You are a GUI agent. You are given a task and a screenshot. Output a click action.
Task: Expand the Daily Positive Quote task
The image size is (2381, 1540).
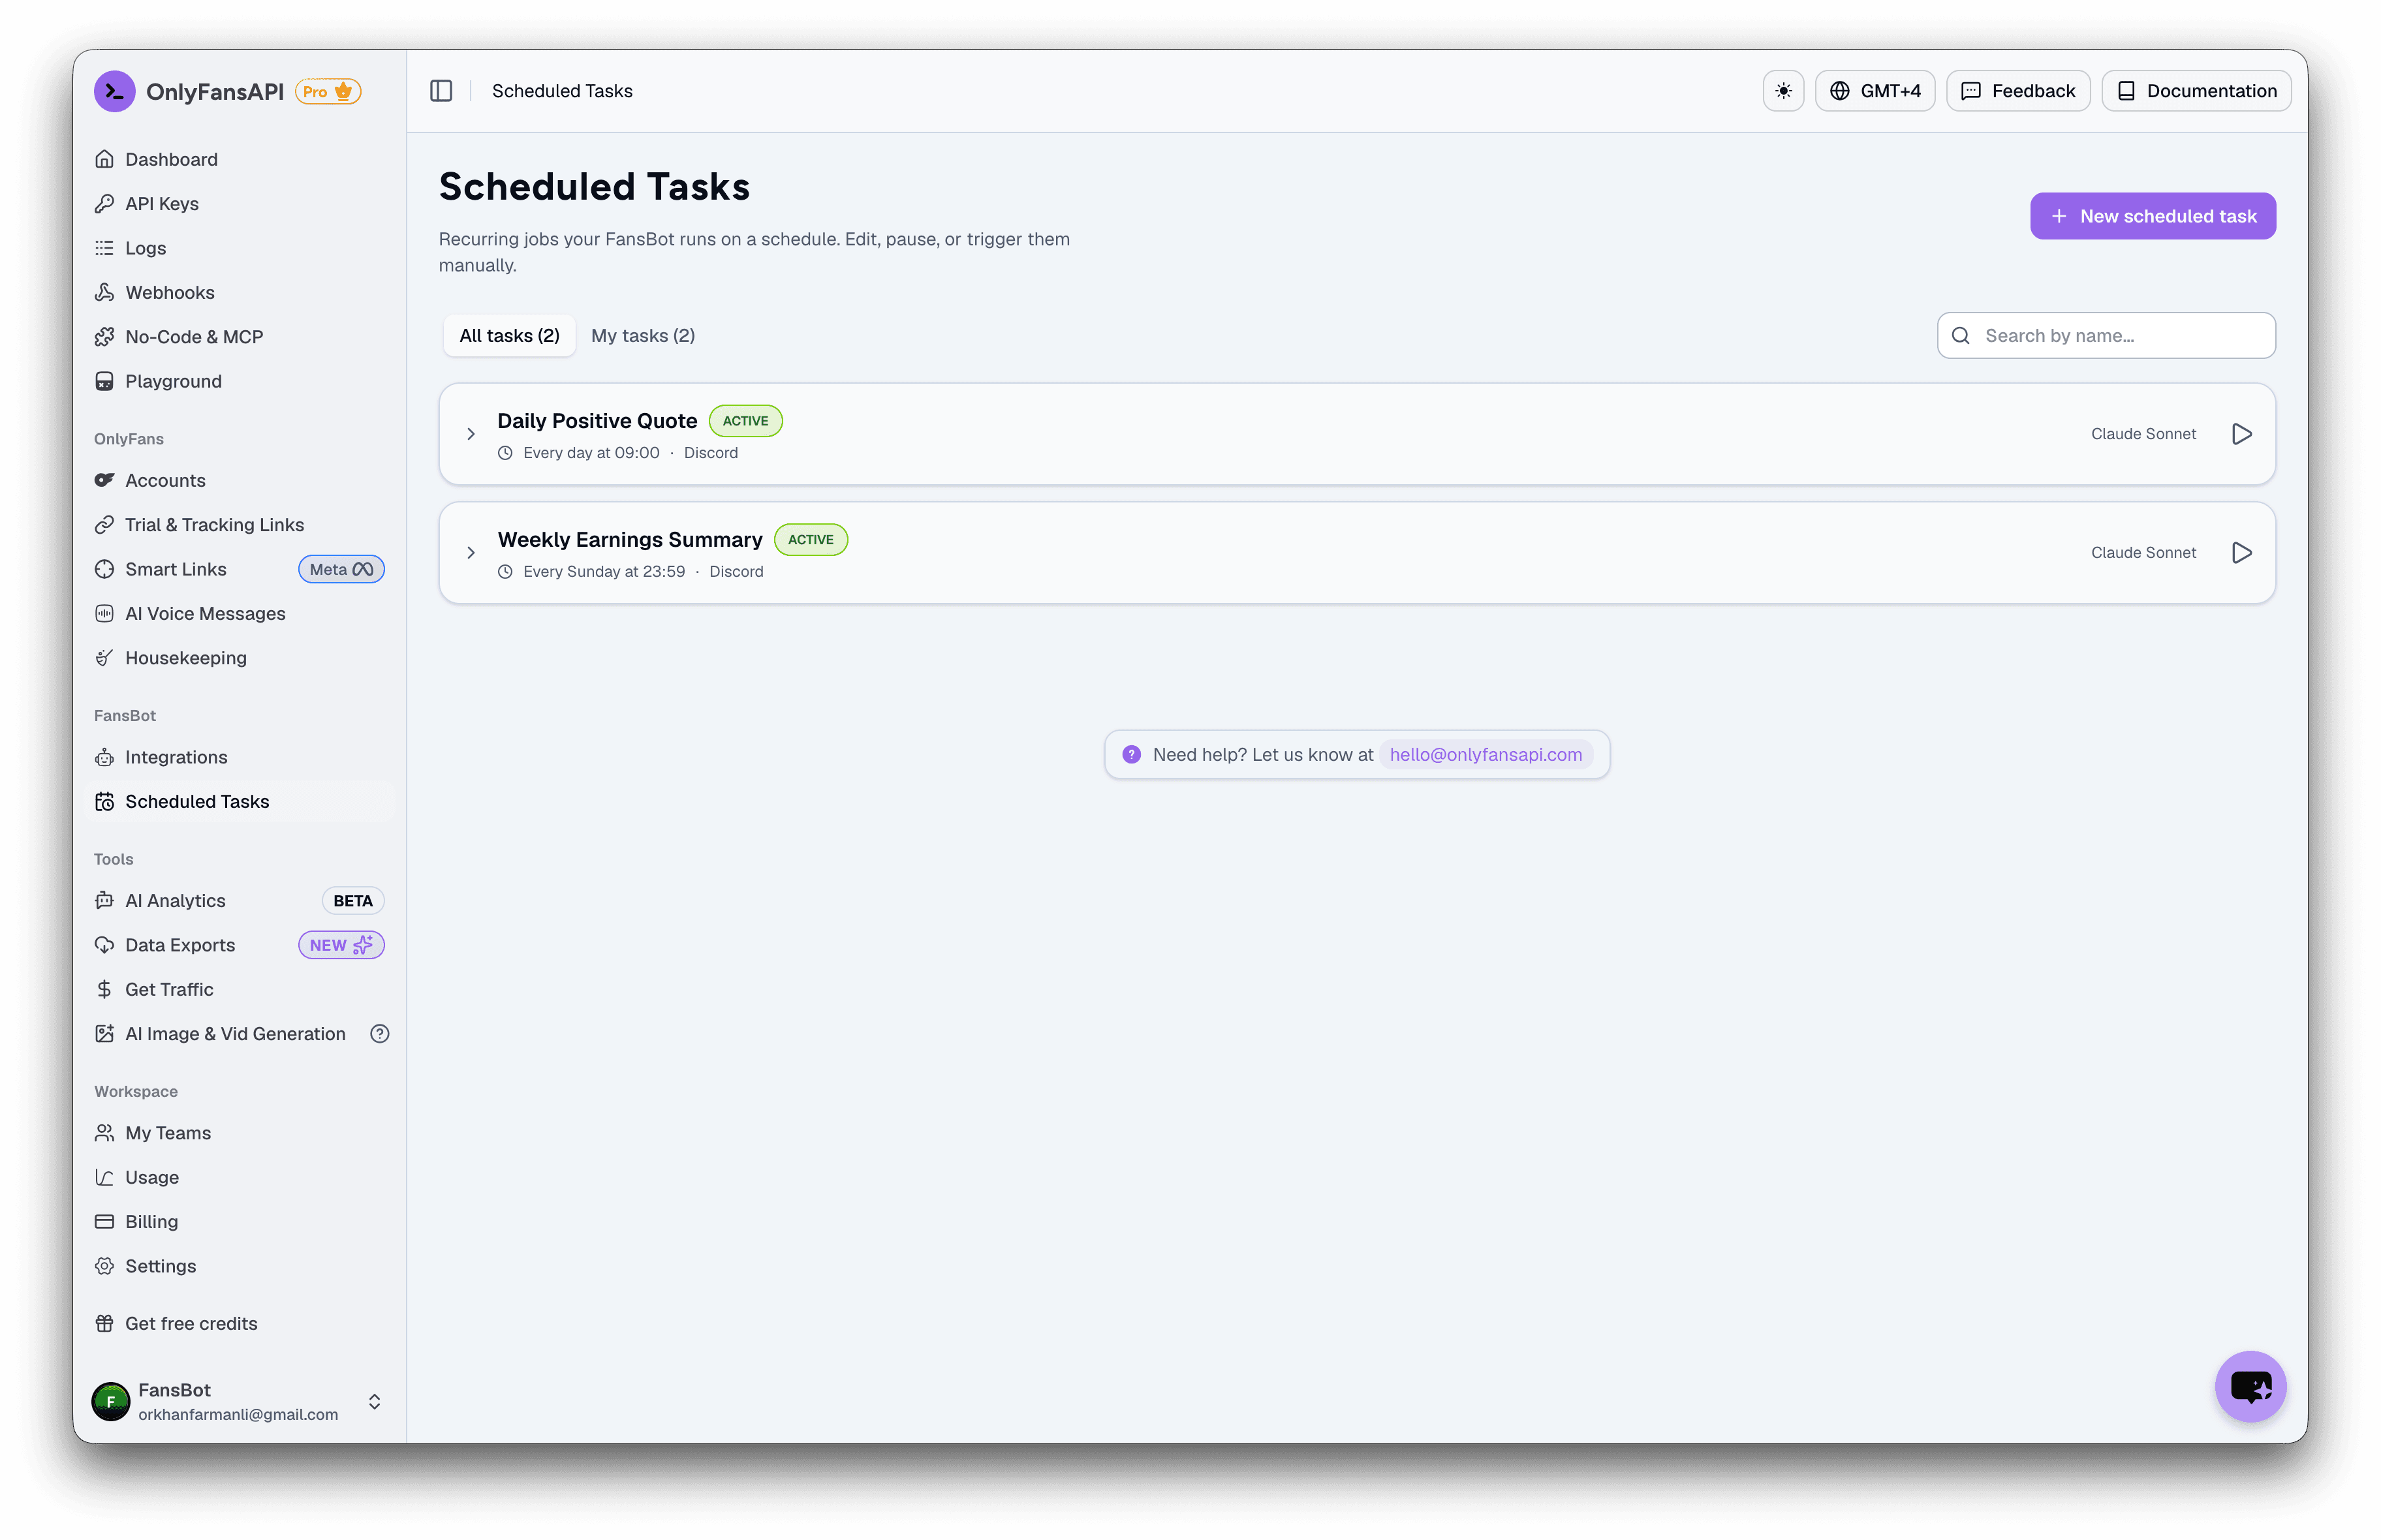471,434
